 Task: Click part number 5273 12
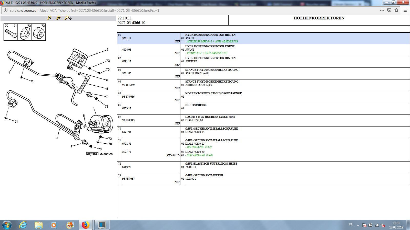pyautogui.click(x=127, y=108)
